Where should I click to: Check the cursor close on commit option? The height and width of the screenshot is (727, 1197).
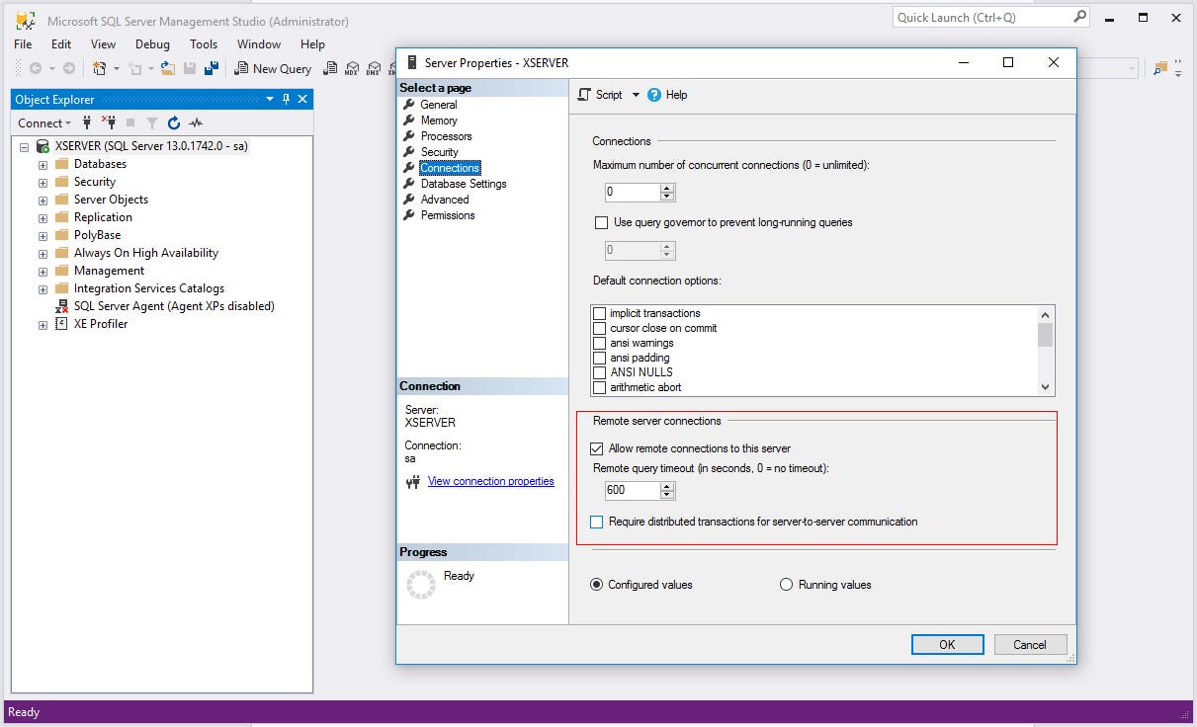[599, 328]
